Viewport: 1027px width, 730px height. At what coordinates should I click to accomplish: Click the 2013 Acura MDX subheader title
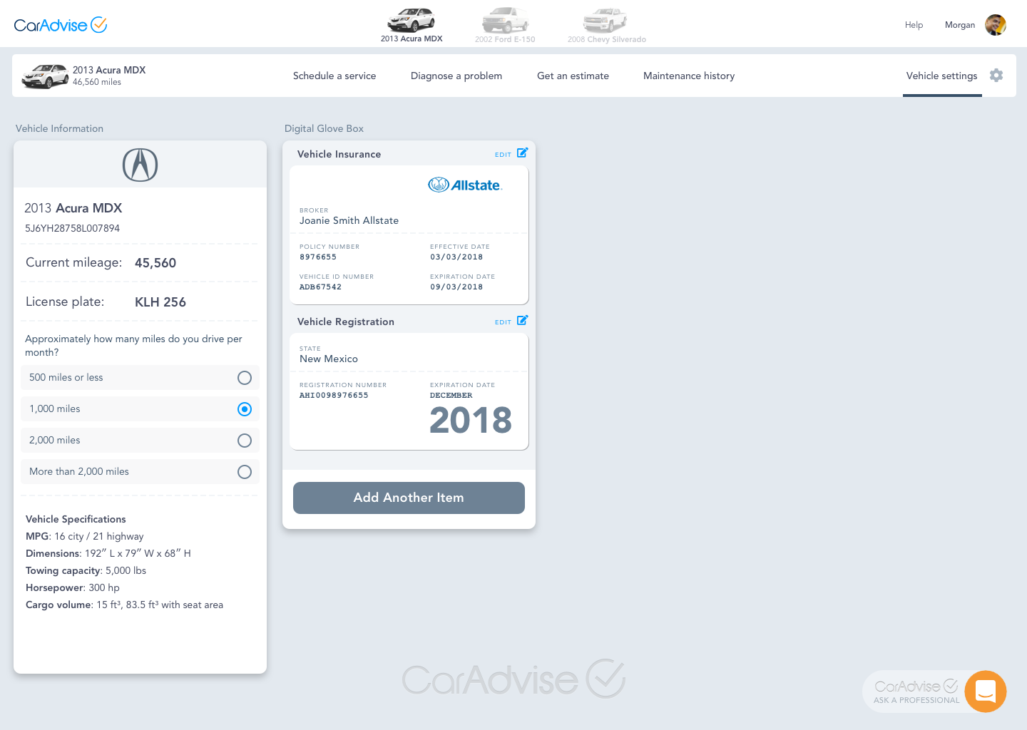pyautogui.click(x=109, y=70)
